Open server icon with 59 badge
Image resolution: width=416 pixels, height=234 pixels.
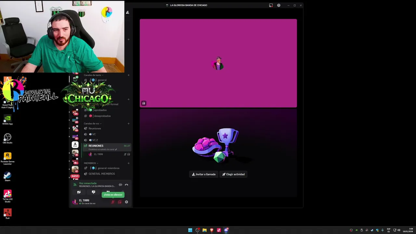click(x=75, y=128)
